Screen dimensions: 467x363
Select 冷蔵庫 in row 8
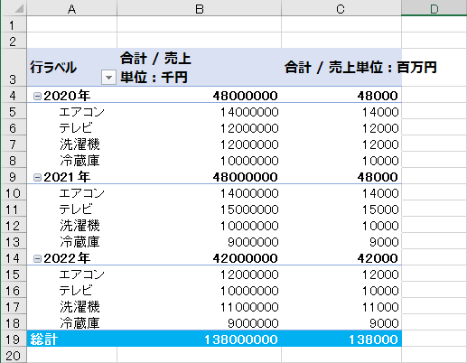[79, 161]
